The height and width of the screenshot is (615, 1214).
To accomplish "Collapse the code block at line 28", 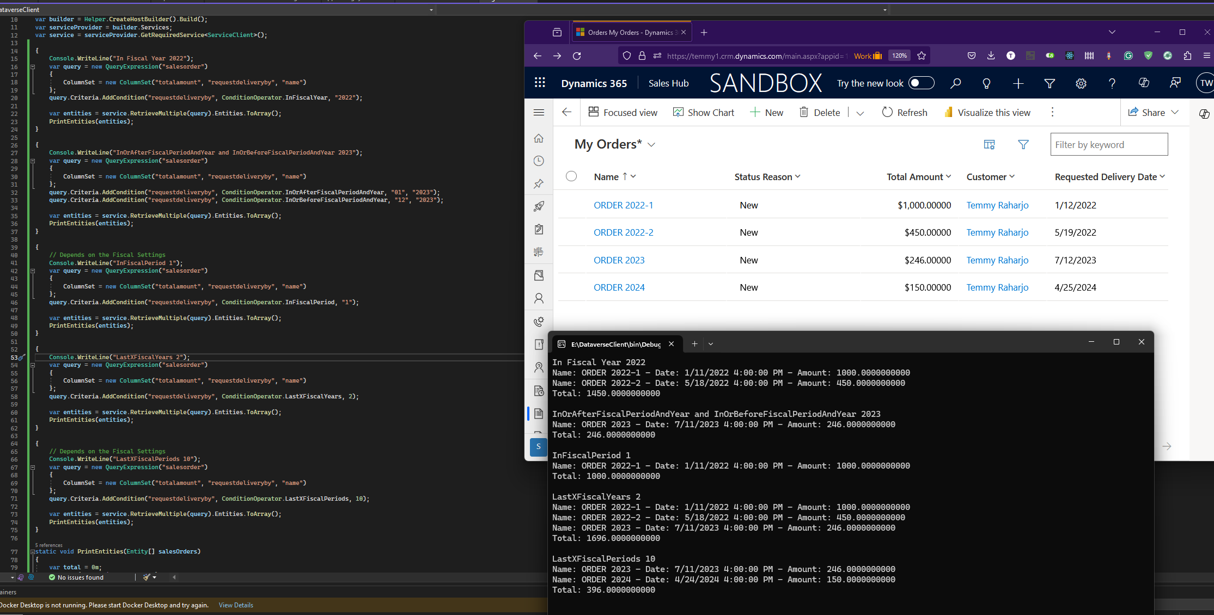I will (x=33, y=161).
